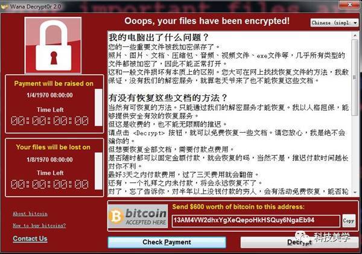Open the How to buy bitcoins link
The height and width of the screenshot is (254, 362).
39,226
